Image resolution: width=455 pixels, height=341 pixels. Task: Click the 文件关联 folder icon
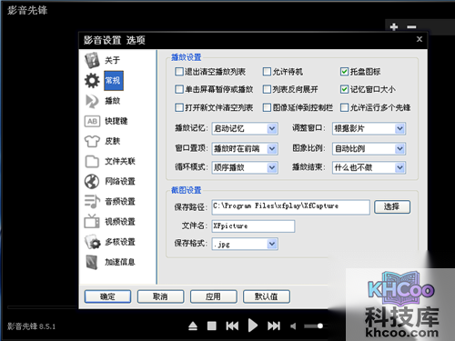point(92,162)
